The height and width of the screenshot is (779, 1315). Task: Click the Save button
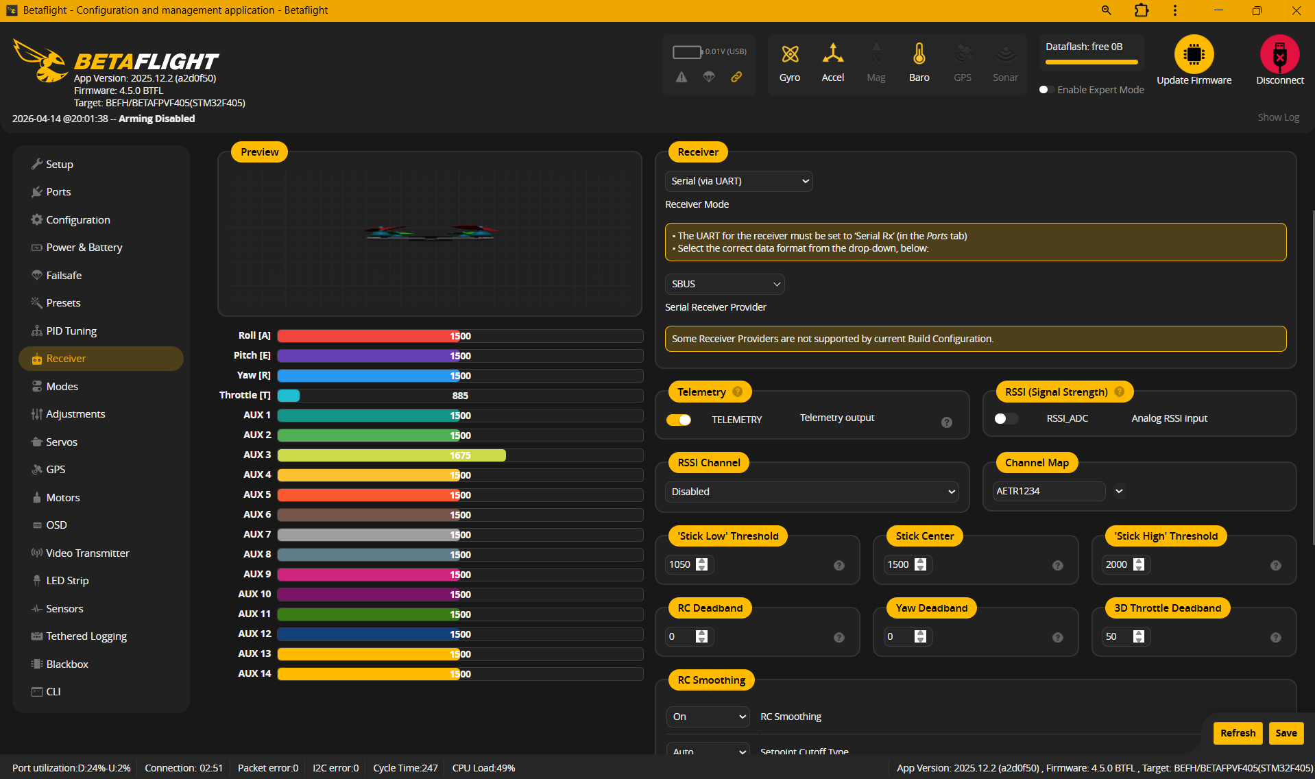coord(1286,733)
